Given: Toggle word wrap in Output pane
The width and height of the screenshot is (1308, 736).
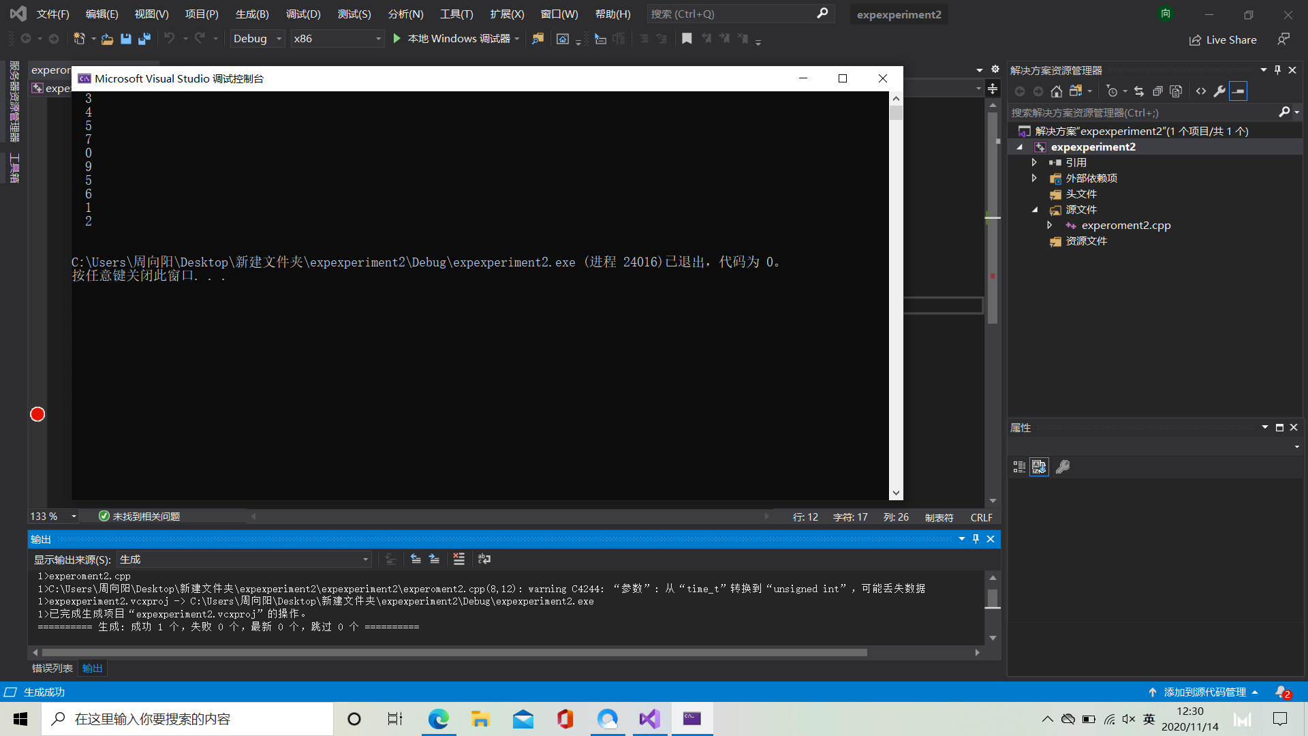Looking at the screenshot, I should [484, 559].
